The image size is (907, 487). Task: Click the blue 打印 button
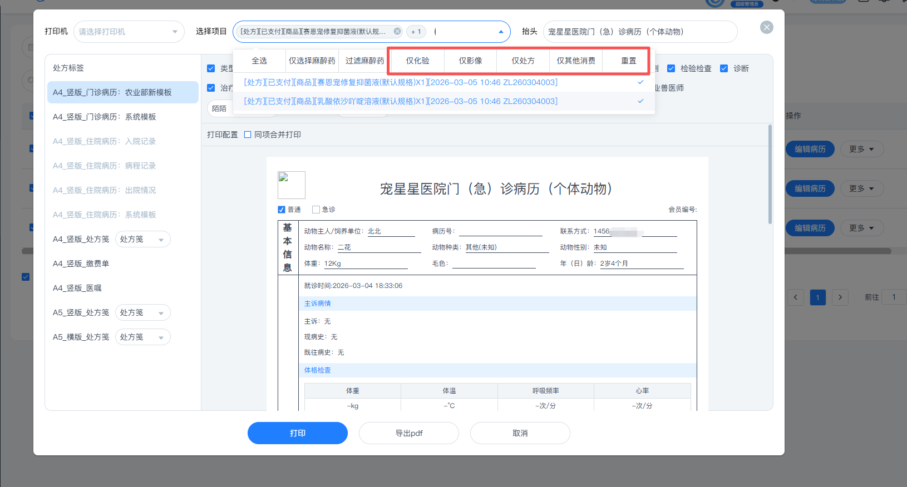pos(297,433)
